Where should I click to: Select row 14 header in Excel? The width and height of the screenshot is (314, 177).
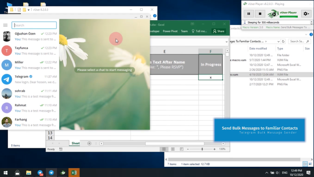point(50,138)
